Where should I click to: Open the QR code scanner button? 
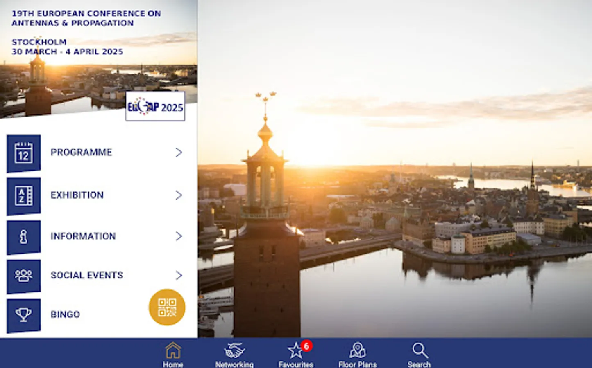pyautogui.click(x=167, y=307)
